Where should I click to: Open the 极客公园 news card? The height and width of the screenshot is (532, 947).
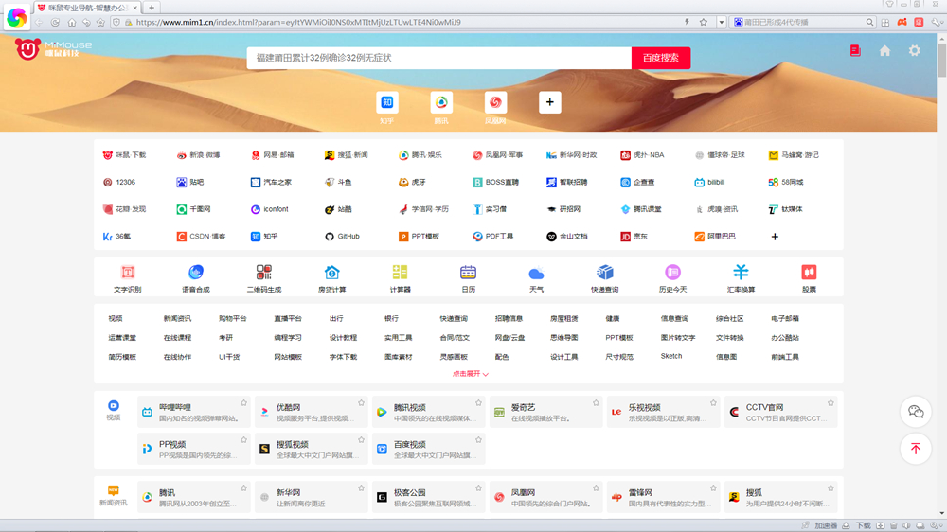429,497
